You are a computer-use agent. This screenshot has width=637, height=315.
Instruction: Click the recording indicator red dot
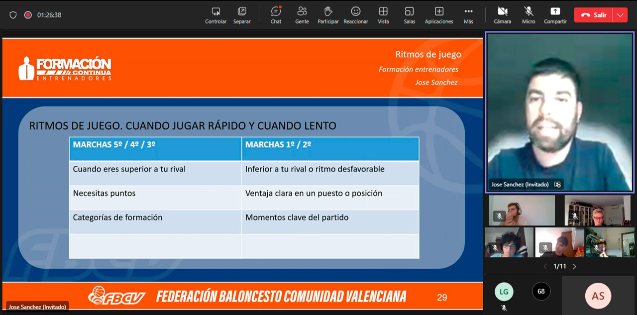coord(28,15)
